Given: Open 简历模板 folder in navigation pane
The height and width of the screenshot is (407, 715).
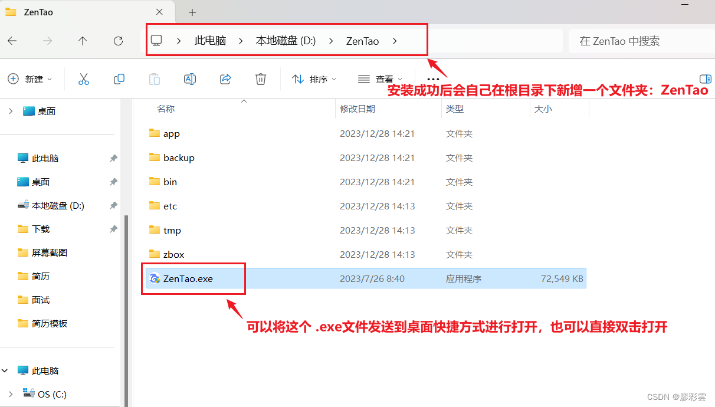Looking at the screenshot, I should coord(50,324).
